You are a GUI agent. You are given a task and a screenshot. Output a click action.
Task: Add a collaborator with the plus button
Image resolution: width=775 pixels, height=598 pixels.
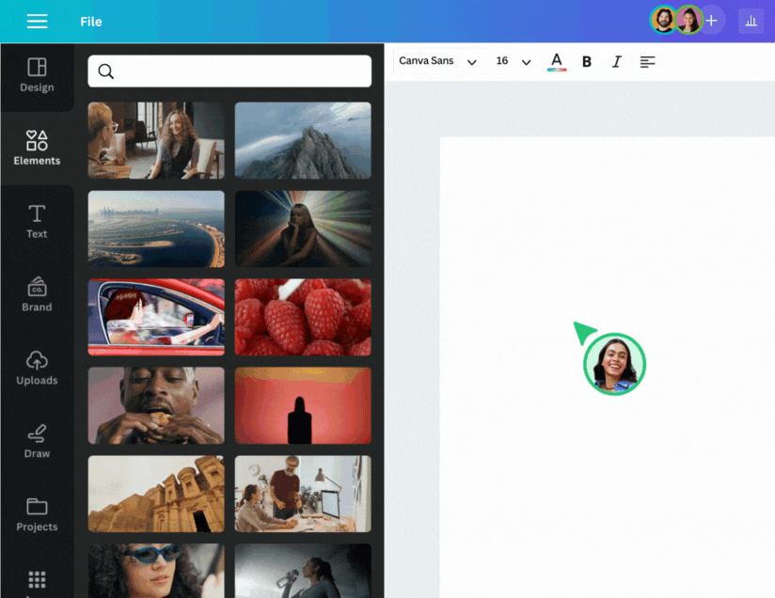coord(712,20)
